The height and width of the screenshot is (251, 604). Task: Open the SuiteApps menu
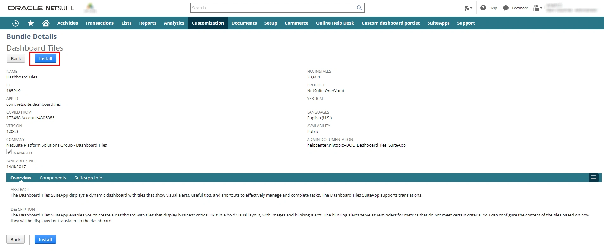tap(438, 23)
